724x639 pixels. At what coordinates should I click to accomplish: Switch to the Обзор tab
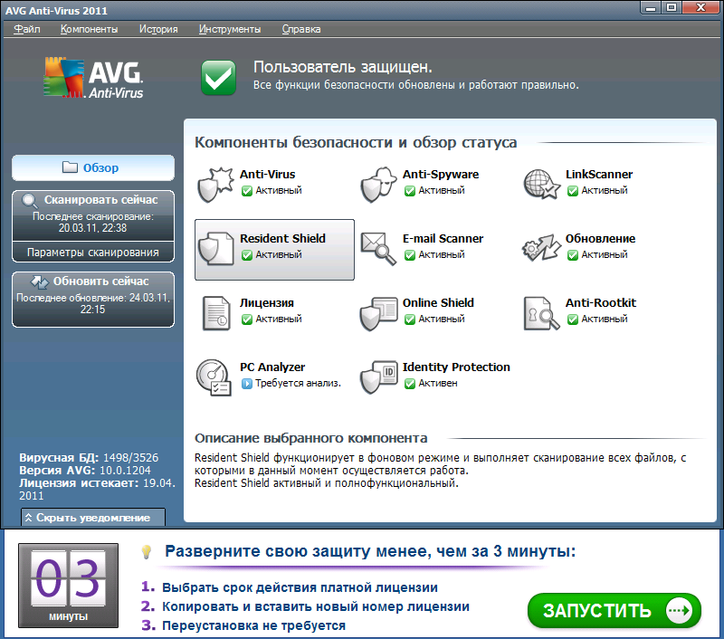tap(93, 167)
